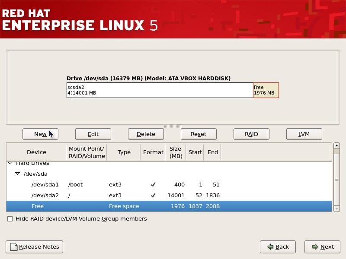Image resolution: width=346 pixels, height=259 pixels.
Task: Click the Reset button
Action: (x=199, y=134)
